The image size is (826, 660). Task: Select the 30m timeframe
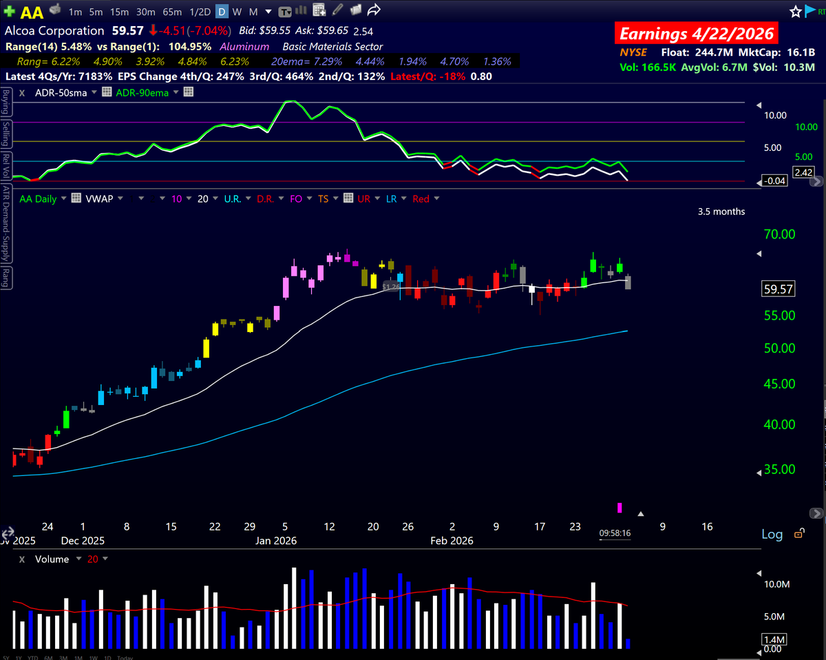pyautogui.click(x=145, y=12)
